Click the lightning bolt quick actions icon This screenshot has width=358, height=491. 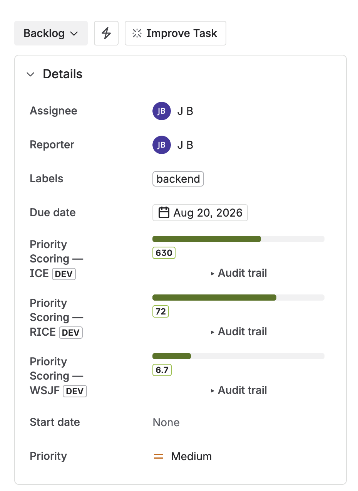106,33
